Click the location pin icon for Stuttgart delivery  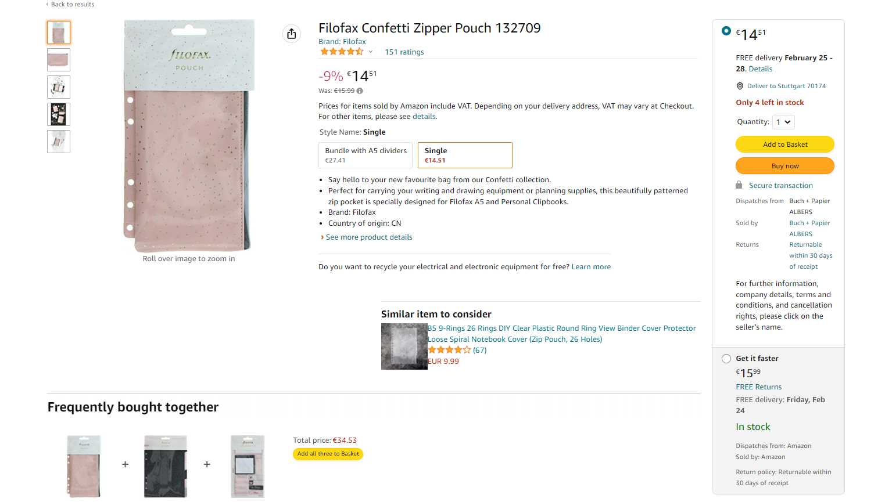(740, 86)
